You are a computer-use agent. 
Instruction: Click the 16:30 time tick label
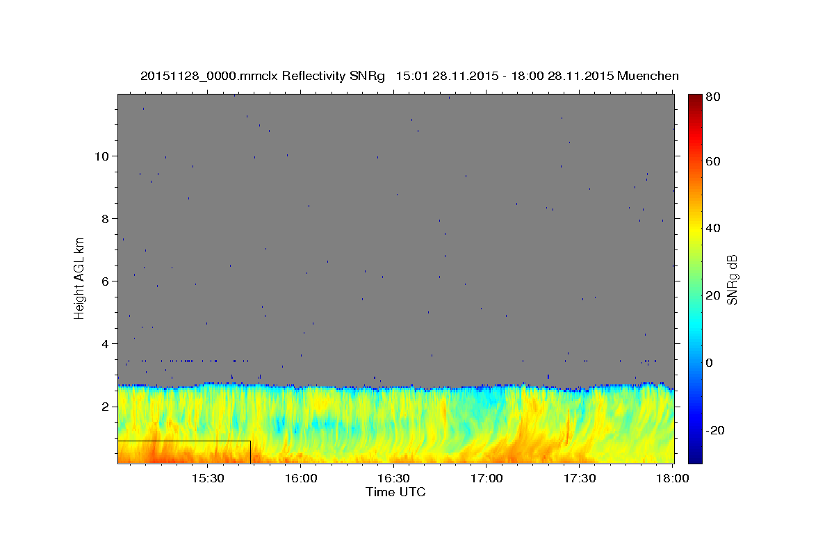[393, 479]
